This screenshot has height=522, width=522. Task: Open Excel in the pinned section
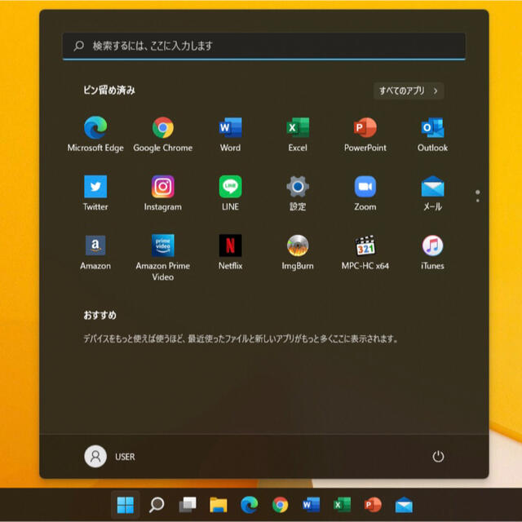tap(298, 134)
